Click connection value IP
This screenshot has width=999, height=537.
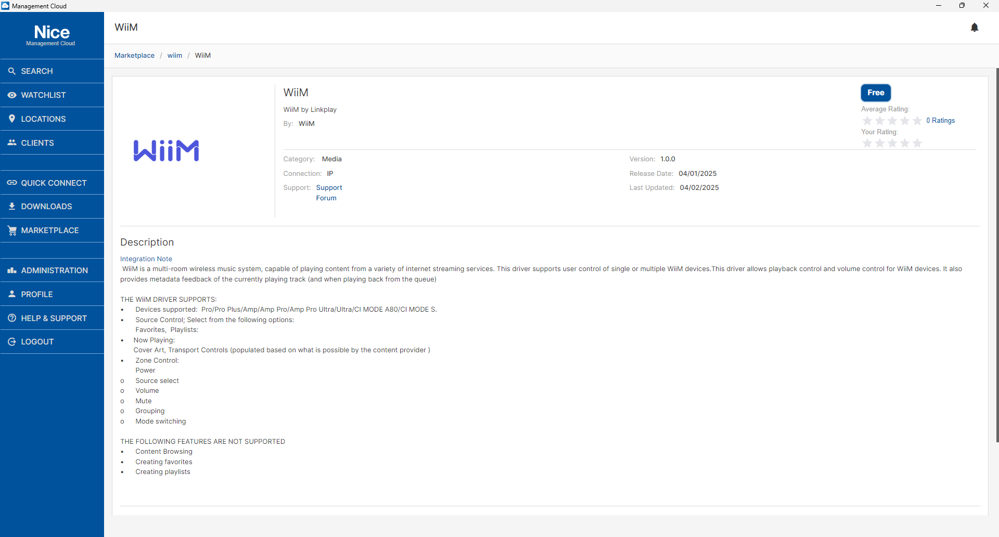[x=330, y=173]
